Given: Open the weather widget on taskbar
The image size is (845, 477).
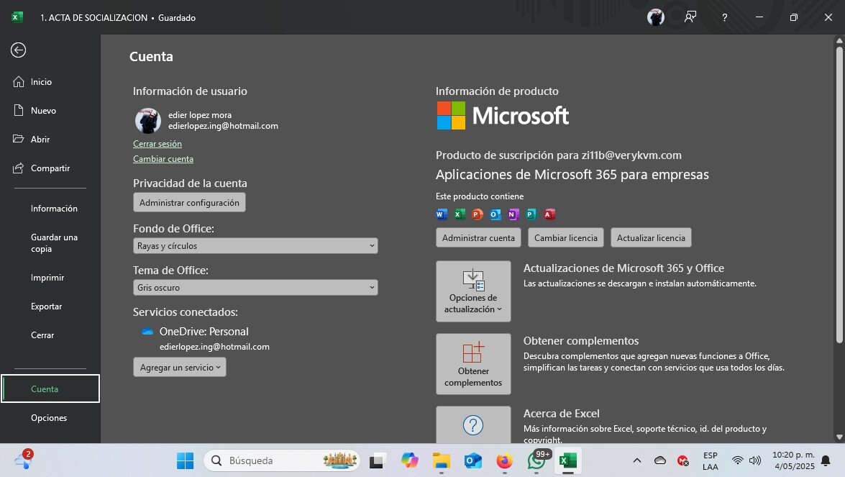Looking at the screenshot, I should point(24,461).
